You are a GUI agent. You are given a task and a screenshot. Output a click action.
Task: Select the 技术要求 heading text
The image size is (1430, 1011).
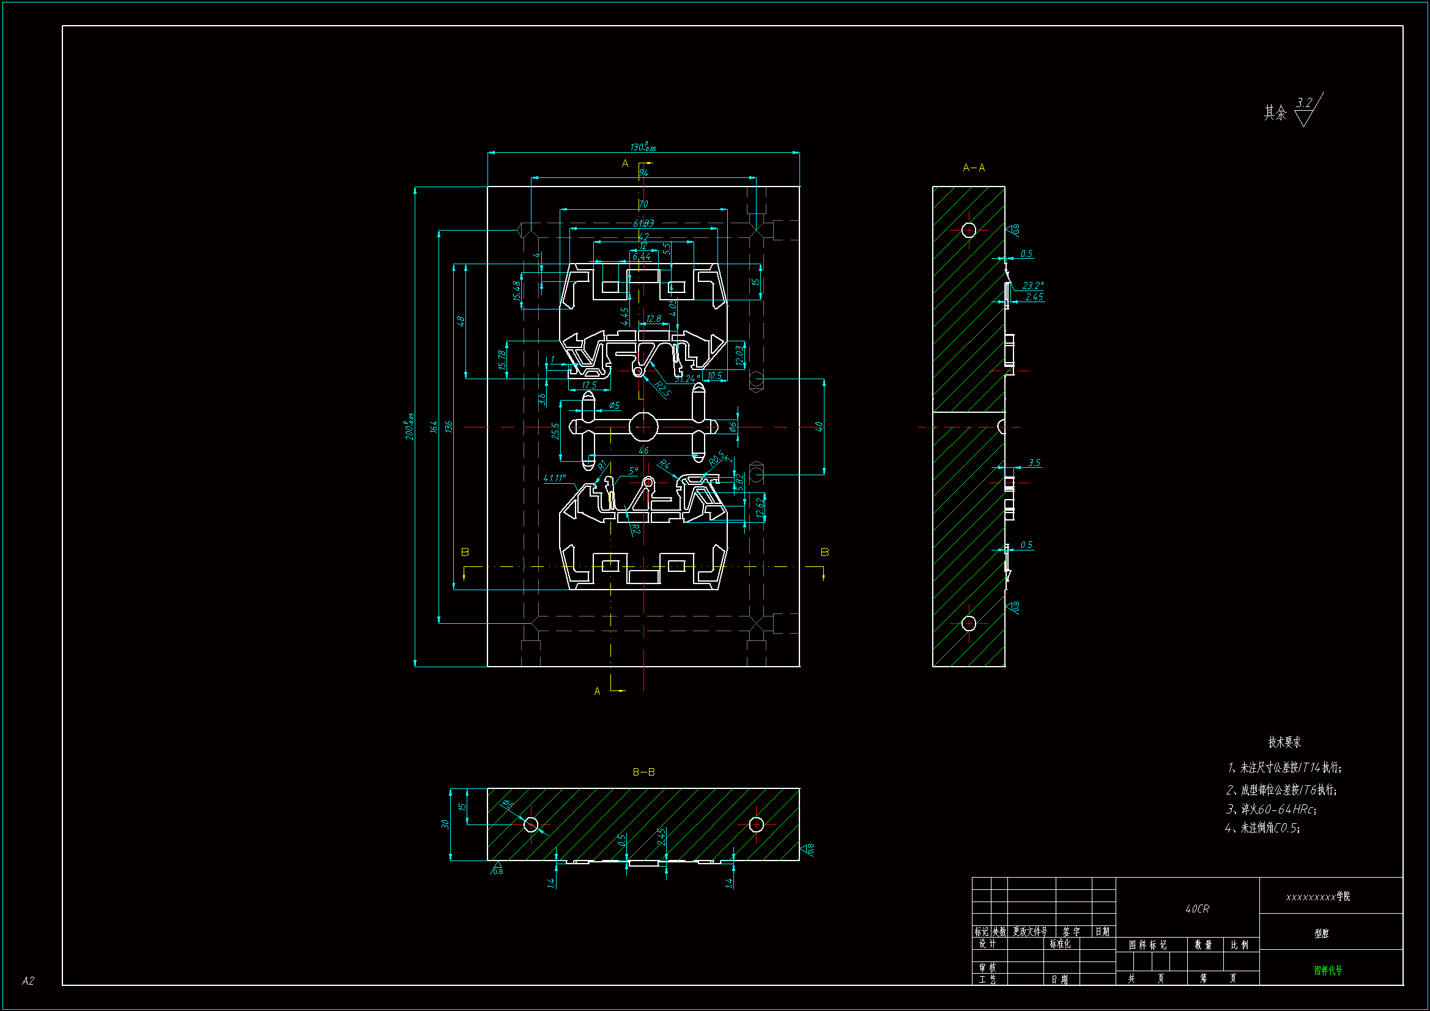pos(1284,742)
